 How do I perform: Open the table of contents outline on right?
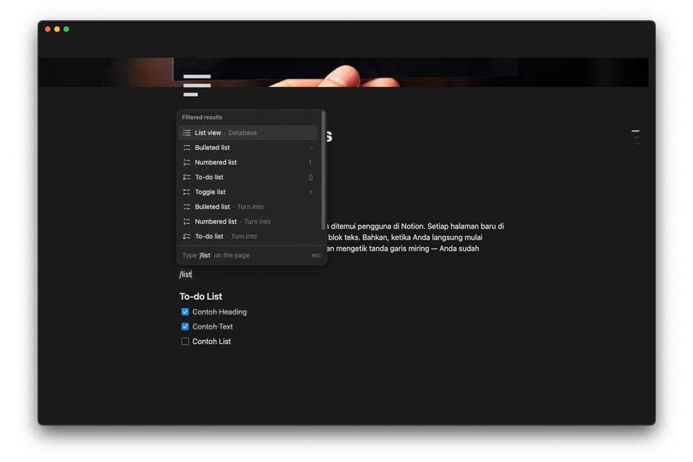[635, 137]
